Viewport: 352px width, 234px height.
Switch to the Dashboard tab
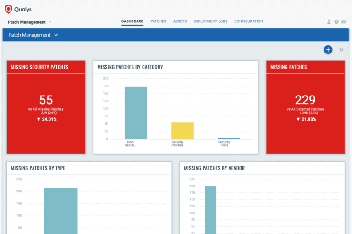point(132,21)
